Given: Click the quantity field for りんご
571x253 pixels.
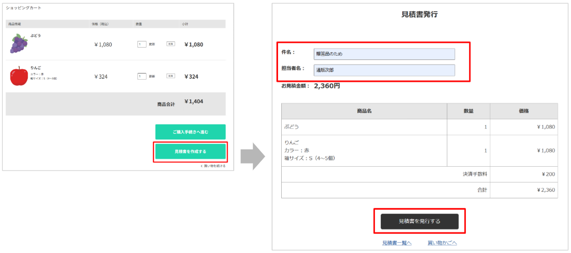Looking at the screenshot, I should (x=142, y=76).
